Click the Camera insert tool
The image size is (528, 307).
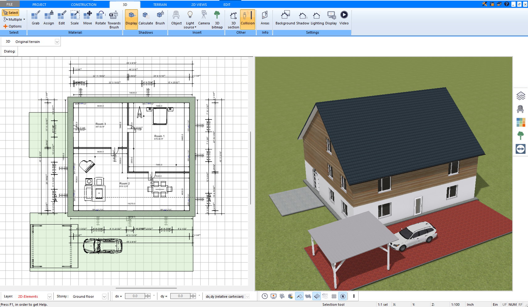[204, 18]
